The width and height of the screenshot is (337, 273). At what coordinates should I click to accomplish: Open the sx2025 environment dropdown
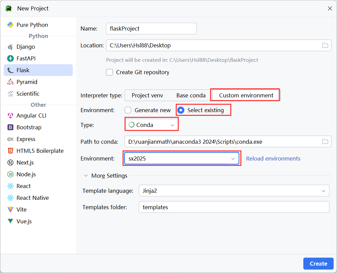(x=182, y=158)
